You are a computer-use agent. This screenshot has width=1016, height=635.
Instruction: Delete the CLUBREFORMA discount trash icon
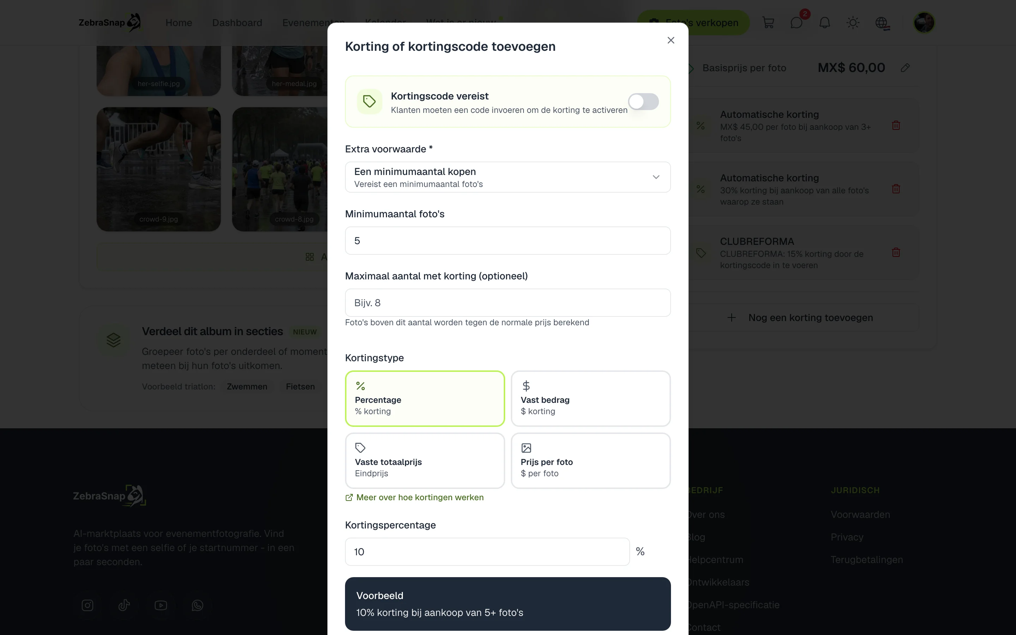[x=896, y=252]
